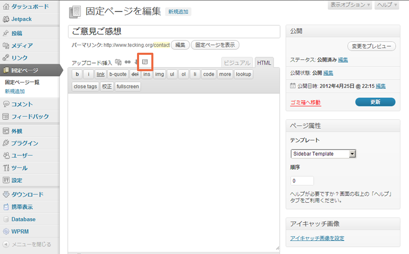Click the feedback form icon in sidebar
Viewport: 409px width, 254px height.
click(6, 116)
